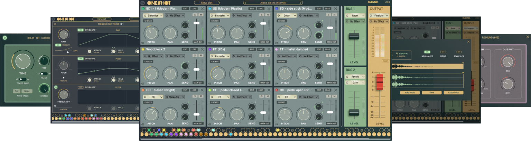Open CHOKES settings on HH - pedal closed
The width and height of the screenshot is (531, 141).
click(215, 102)
